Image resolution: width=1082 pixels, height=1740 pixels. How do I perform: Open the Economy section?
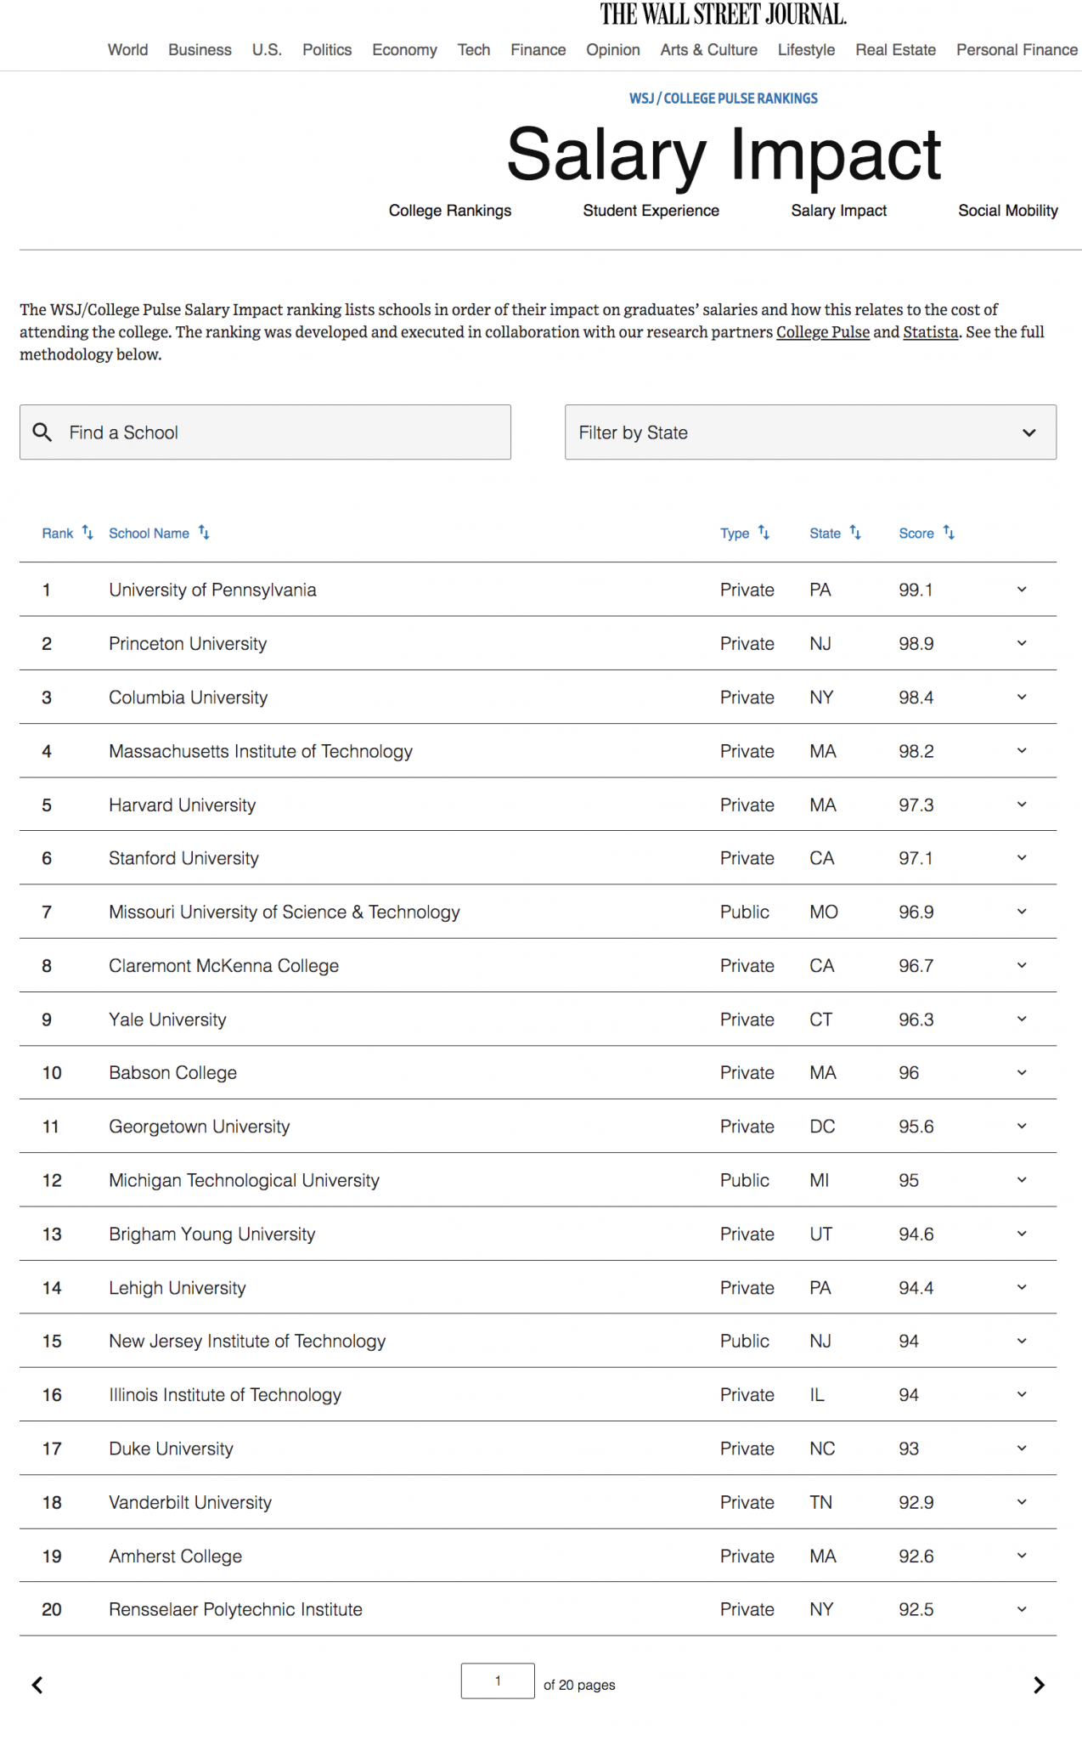click(x=404, y=50)
